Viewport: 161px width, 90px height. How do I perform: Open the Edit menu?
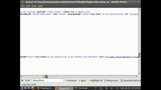coord(28,6)
